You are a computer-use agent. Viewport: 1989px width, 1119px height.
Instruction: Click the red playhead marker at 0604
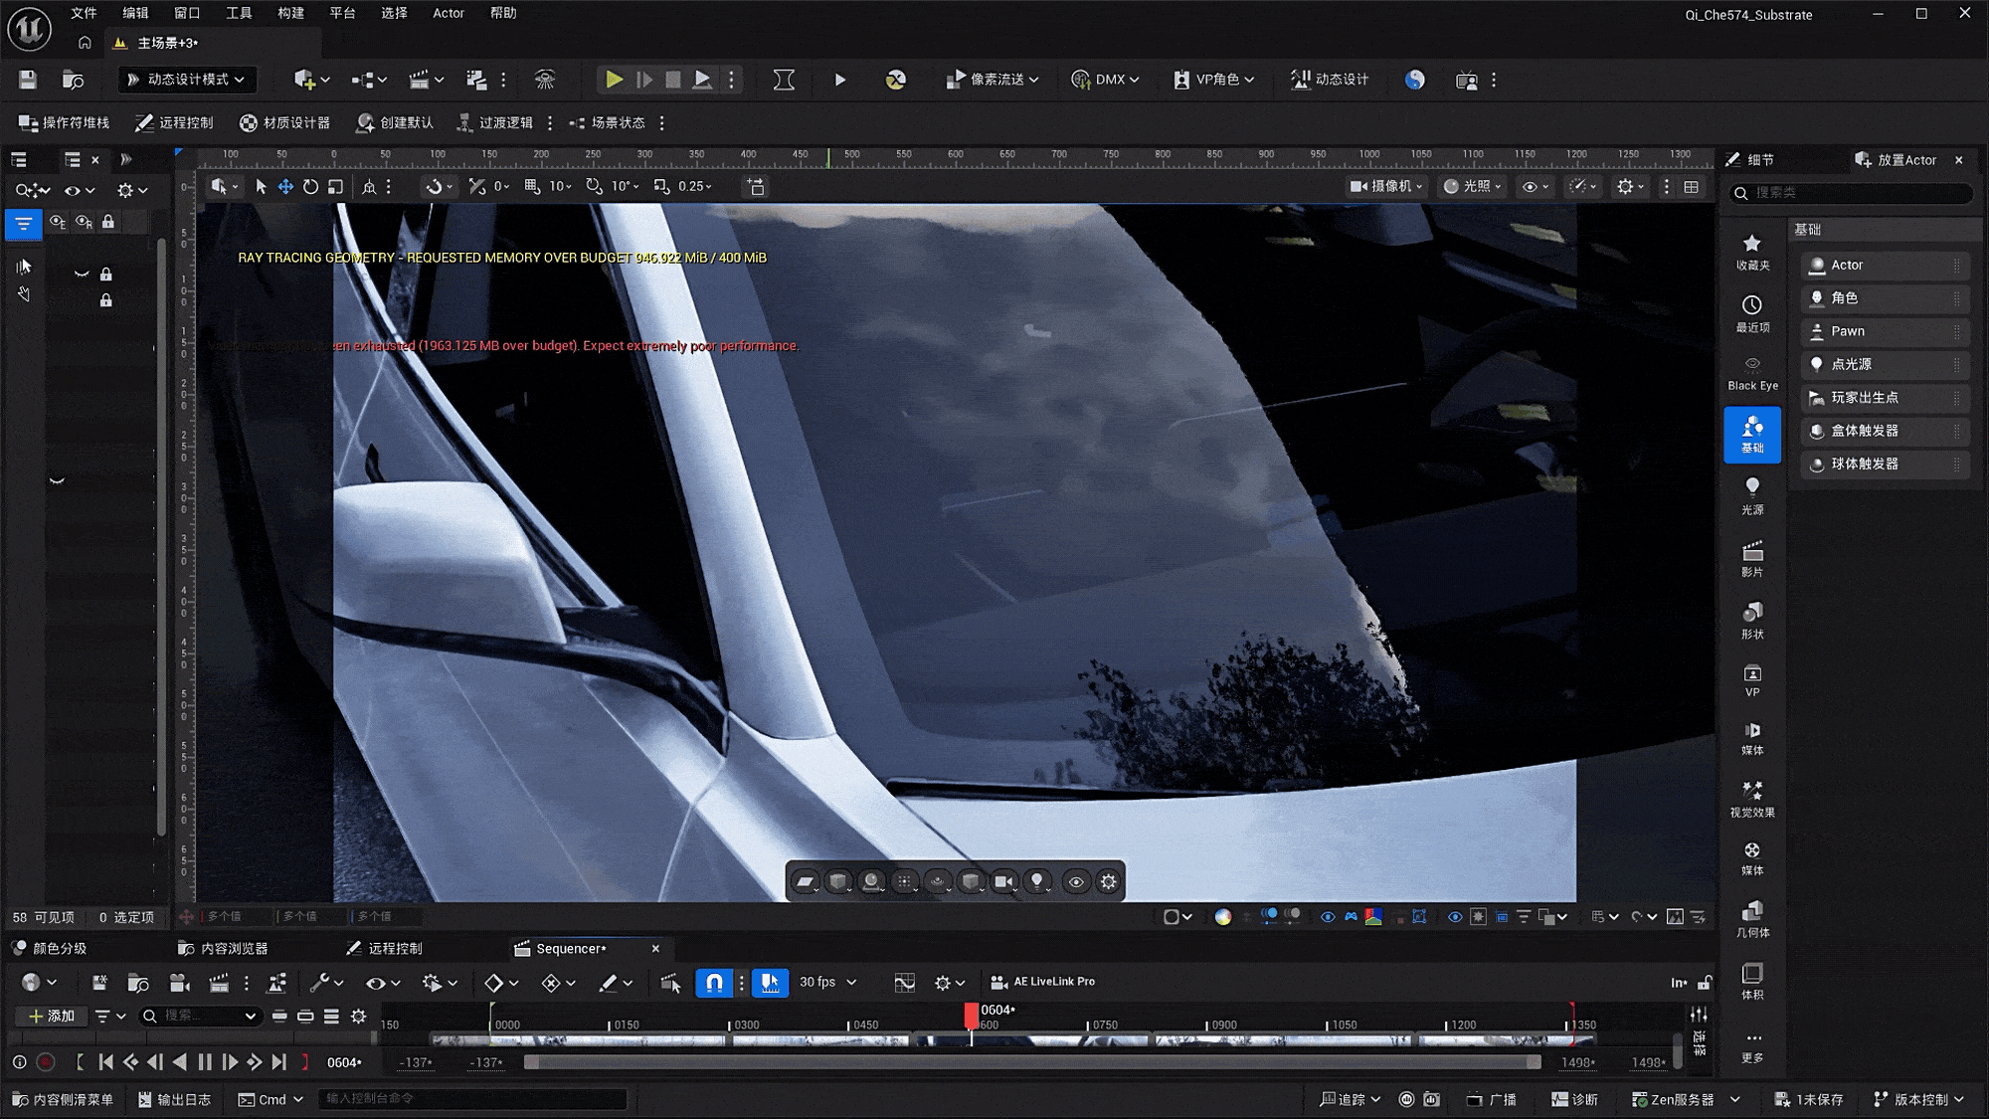(x=972, y=1014)
